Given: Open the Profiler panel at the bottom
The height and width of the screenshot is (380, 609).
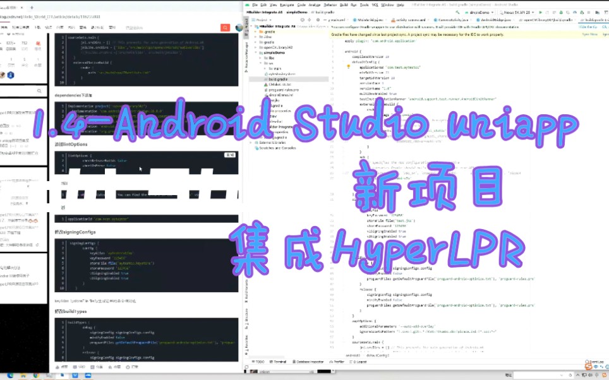Looking at the screenshot, I should coord(337,362).
